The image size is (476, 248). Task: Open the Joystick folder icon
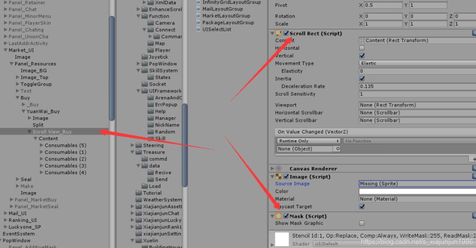[x=145, y=57]
